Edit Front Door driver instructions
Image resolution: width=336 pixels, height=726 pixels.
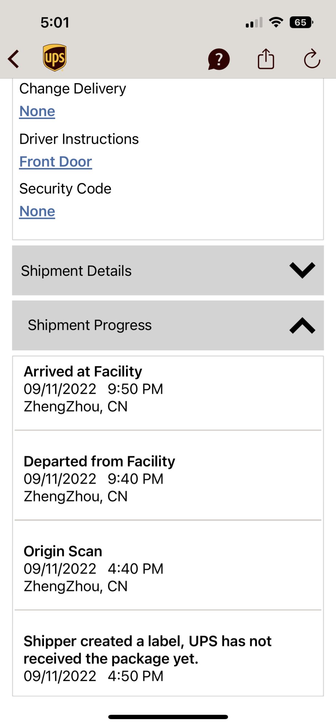(x=56, y=162)
